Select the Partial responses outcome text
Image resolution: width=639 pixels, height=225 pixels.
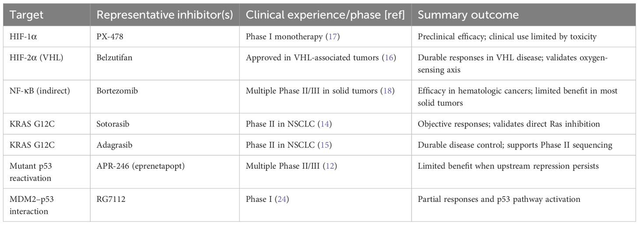pos(499,199)
